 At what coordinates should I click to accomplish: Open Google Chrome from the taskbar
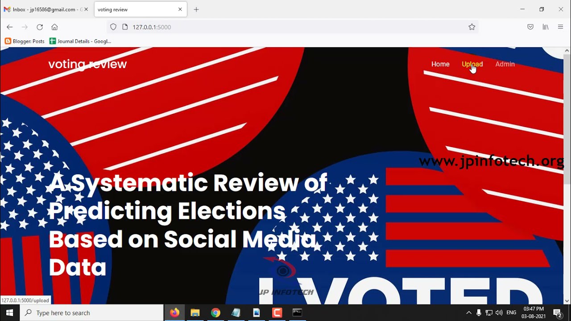pos(215,313)
